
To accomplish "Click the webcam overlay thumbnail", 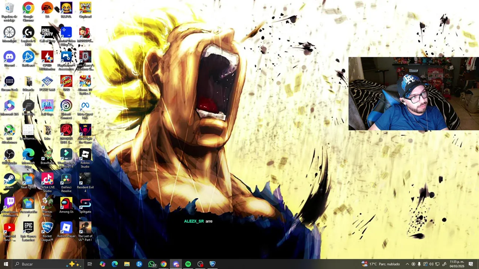I will (x=414, y=94).
